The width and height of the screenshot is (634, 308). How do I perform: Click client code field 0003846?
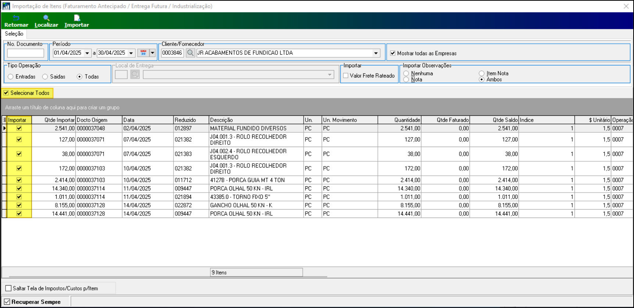pyautogui.click(x=172, y=53)
